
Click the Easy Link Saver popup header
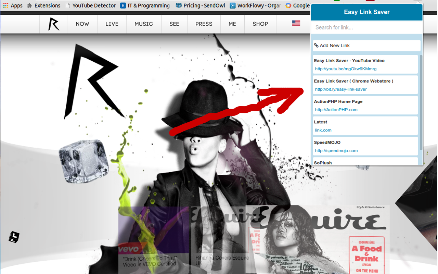[366, 12]
